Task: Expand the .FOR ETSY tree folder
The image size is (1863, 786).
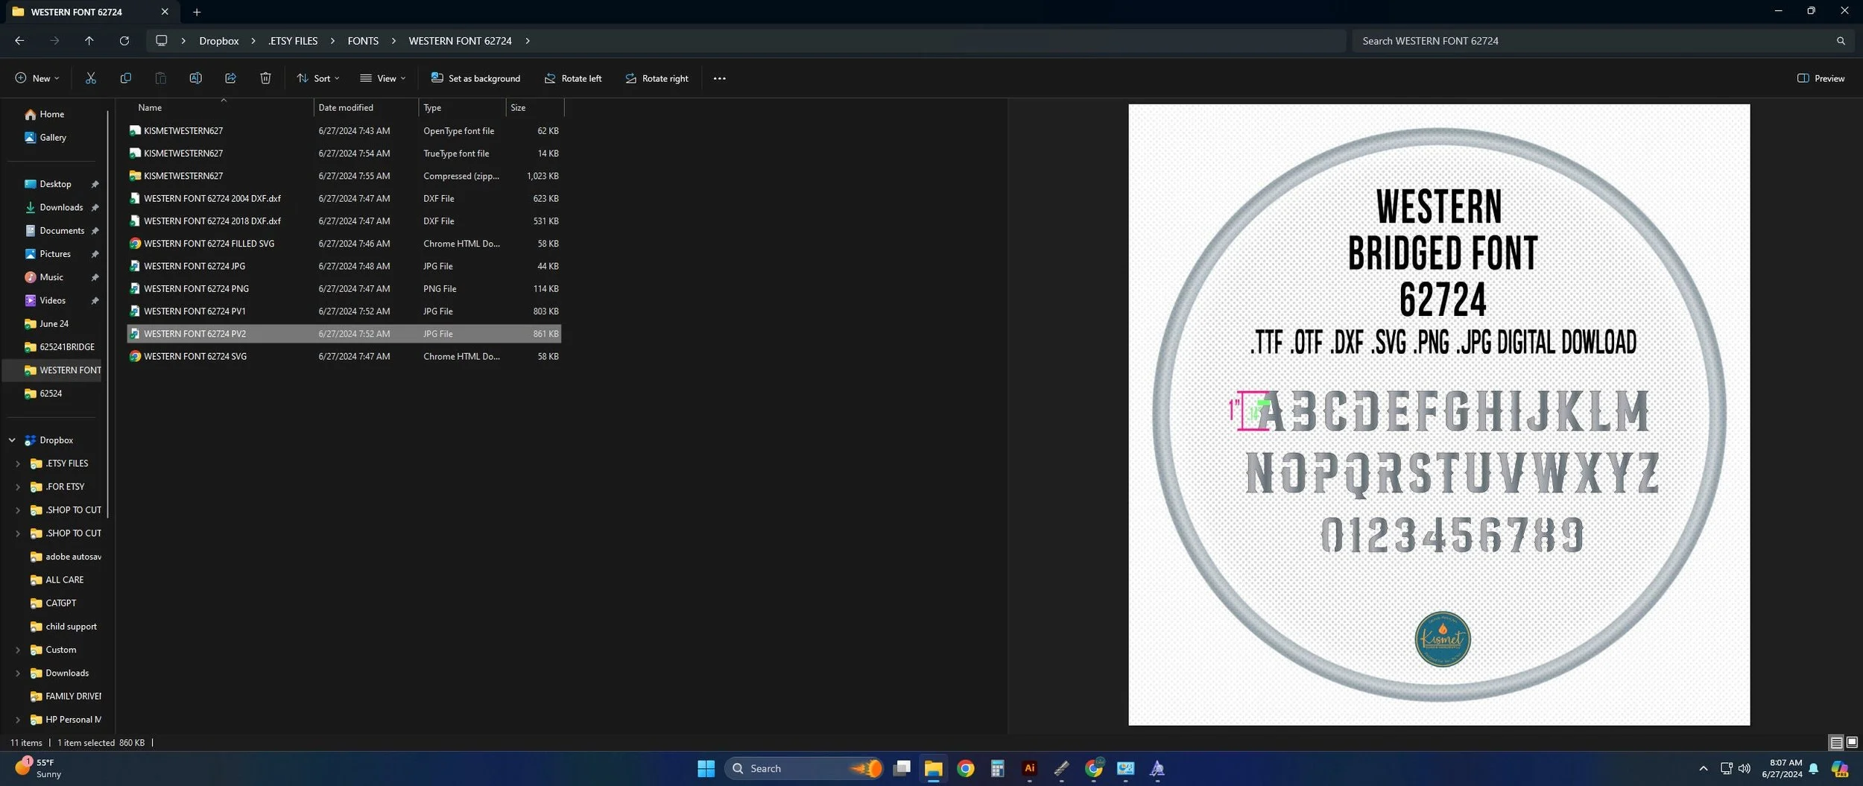Action: point(18,487)
